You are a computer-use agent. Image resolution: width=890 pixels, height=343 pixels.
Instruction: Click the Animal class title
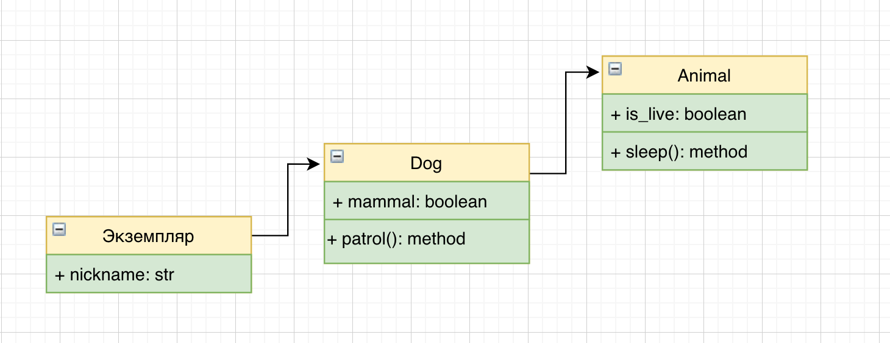click(704, 75)
